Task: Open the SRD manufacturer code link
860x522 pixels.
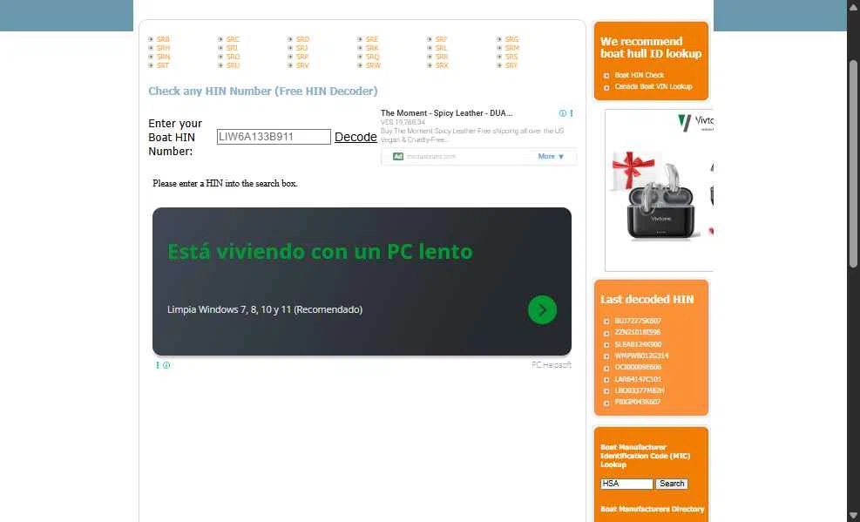Action: click(302, 39)
